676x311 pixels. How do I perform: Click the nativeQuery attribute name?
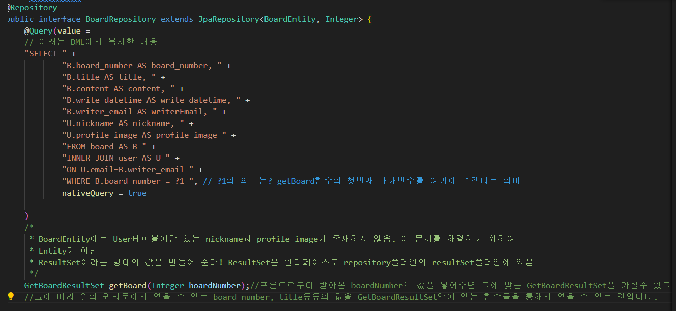[x=87, y=193]
